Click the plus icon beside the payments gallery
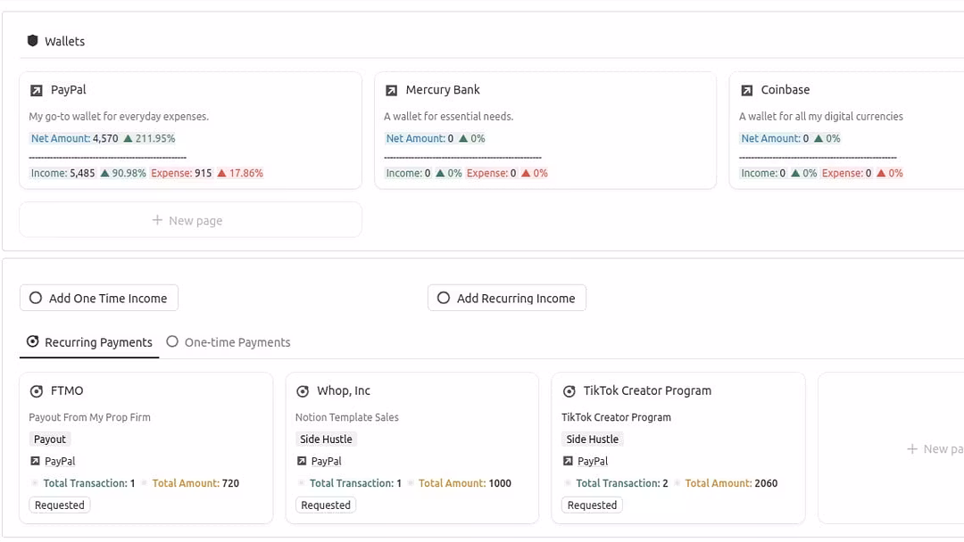The image size is (964, 542). click(912, 448)
